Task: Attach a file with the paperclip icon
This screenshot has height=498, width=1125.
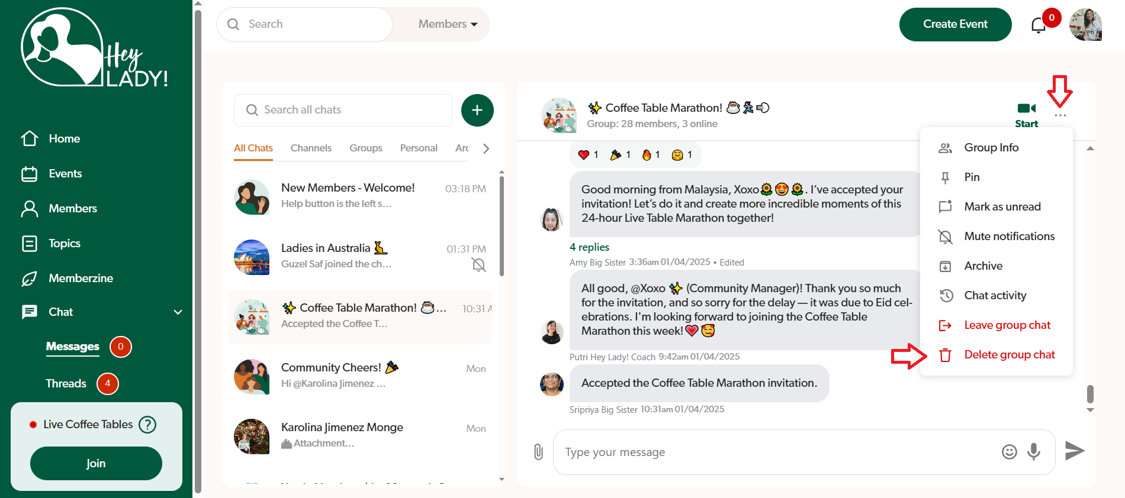Action: 538,452
